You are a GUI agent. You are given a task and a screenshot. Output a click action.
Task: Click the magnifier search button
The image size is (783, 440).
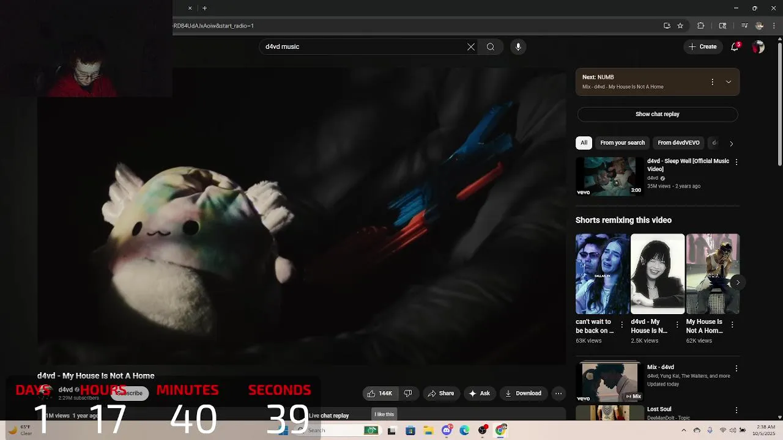[x=491, y=46]
